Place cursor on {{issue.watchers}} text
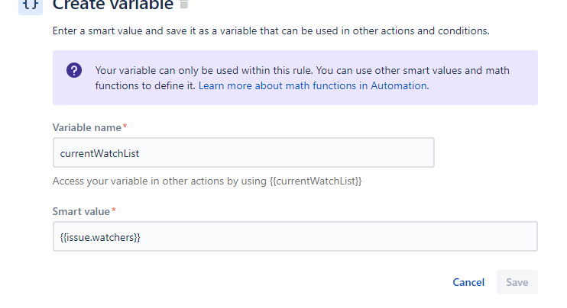The height and width of the screenshot is (308, 567). pyautogui.click(x=100, y=237)
